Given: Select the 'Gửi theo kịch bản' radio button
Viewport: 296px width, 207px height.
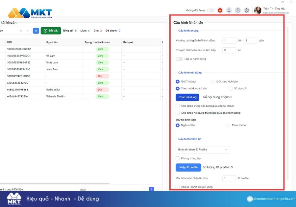Looking at the screenshot, I should pyautogui.click(x=213, y=81).
